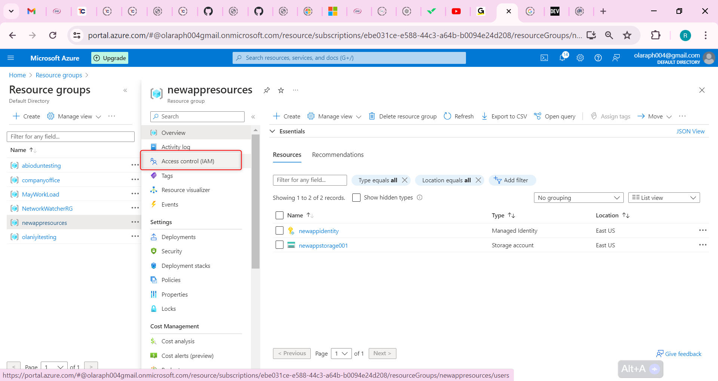Image resolution: width=718 pixels, height=381 pixels.
Task: Click the resources Filter for any field box
Action: pos(310,180)
